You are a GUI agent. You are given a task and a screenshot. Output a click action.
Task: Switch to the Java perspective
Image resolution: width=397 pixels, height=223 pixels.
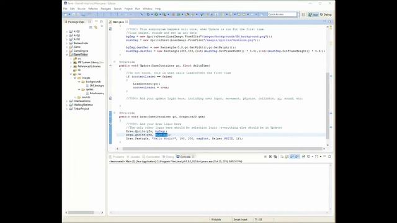pos(313,15)
